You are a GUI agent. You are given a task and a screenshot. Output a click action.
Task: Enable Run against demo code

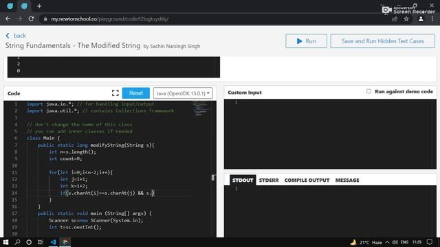[x=368, y=91]
